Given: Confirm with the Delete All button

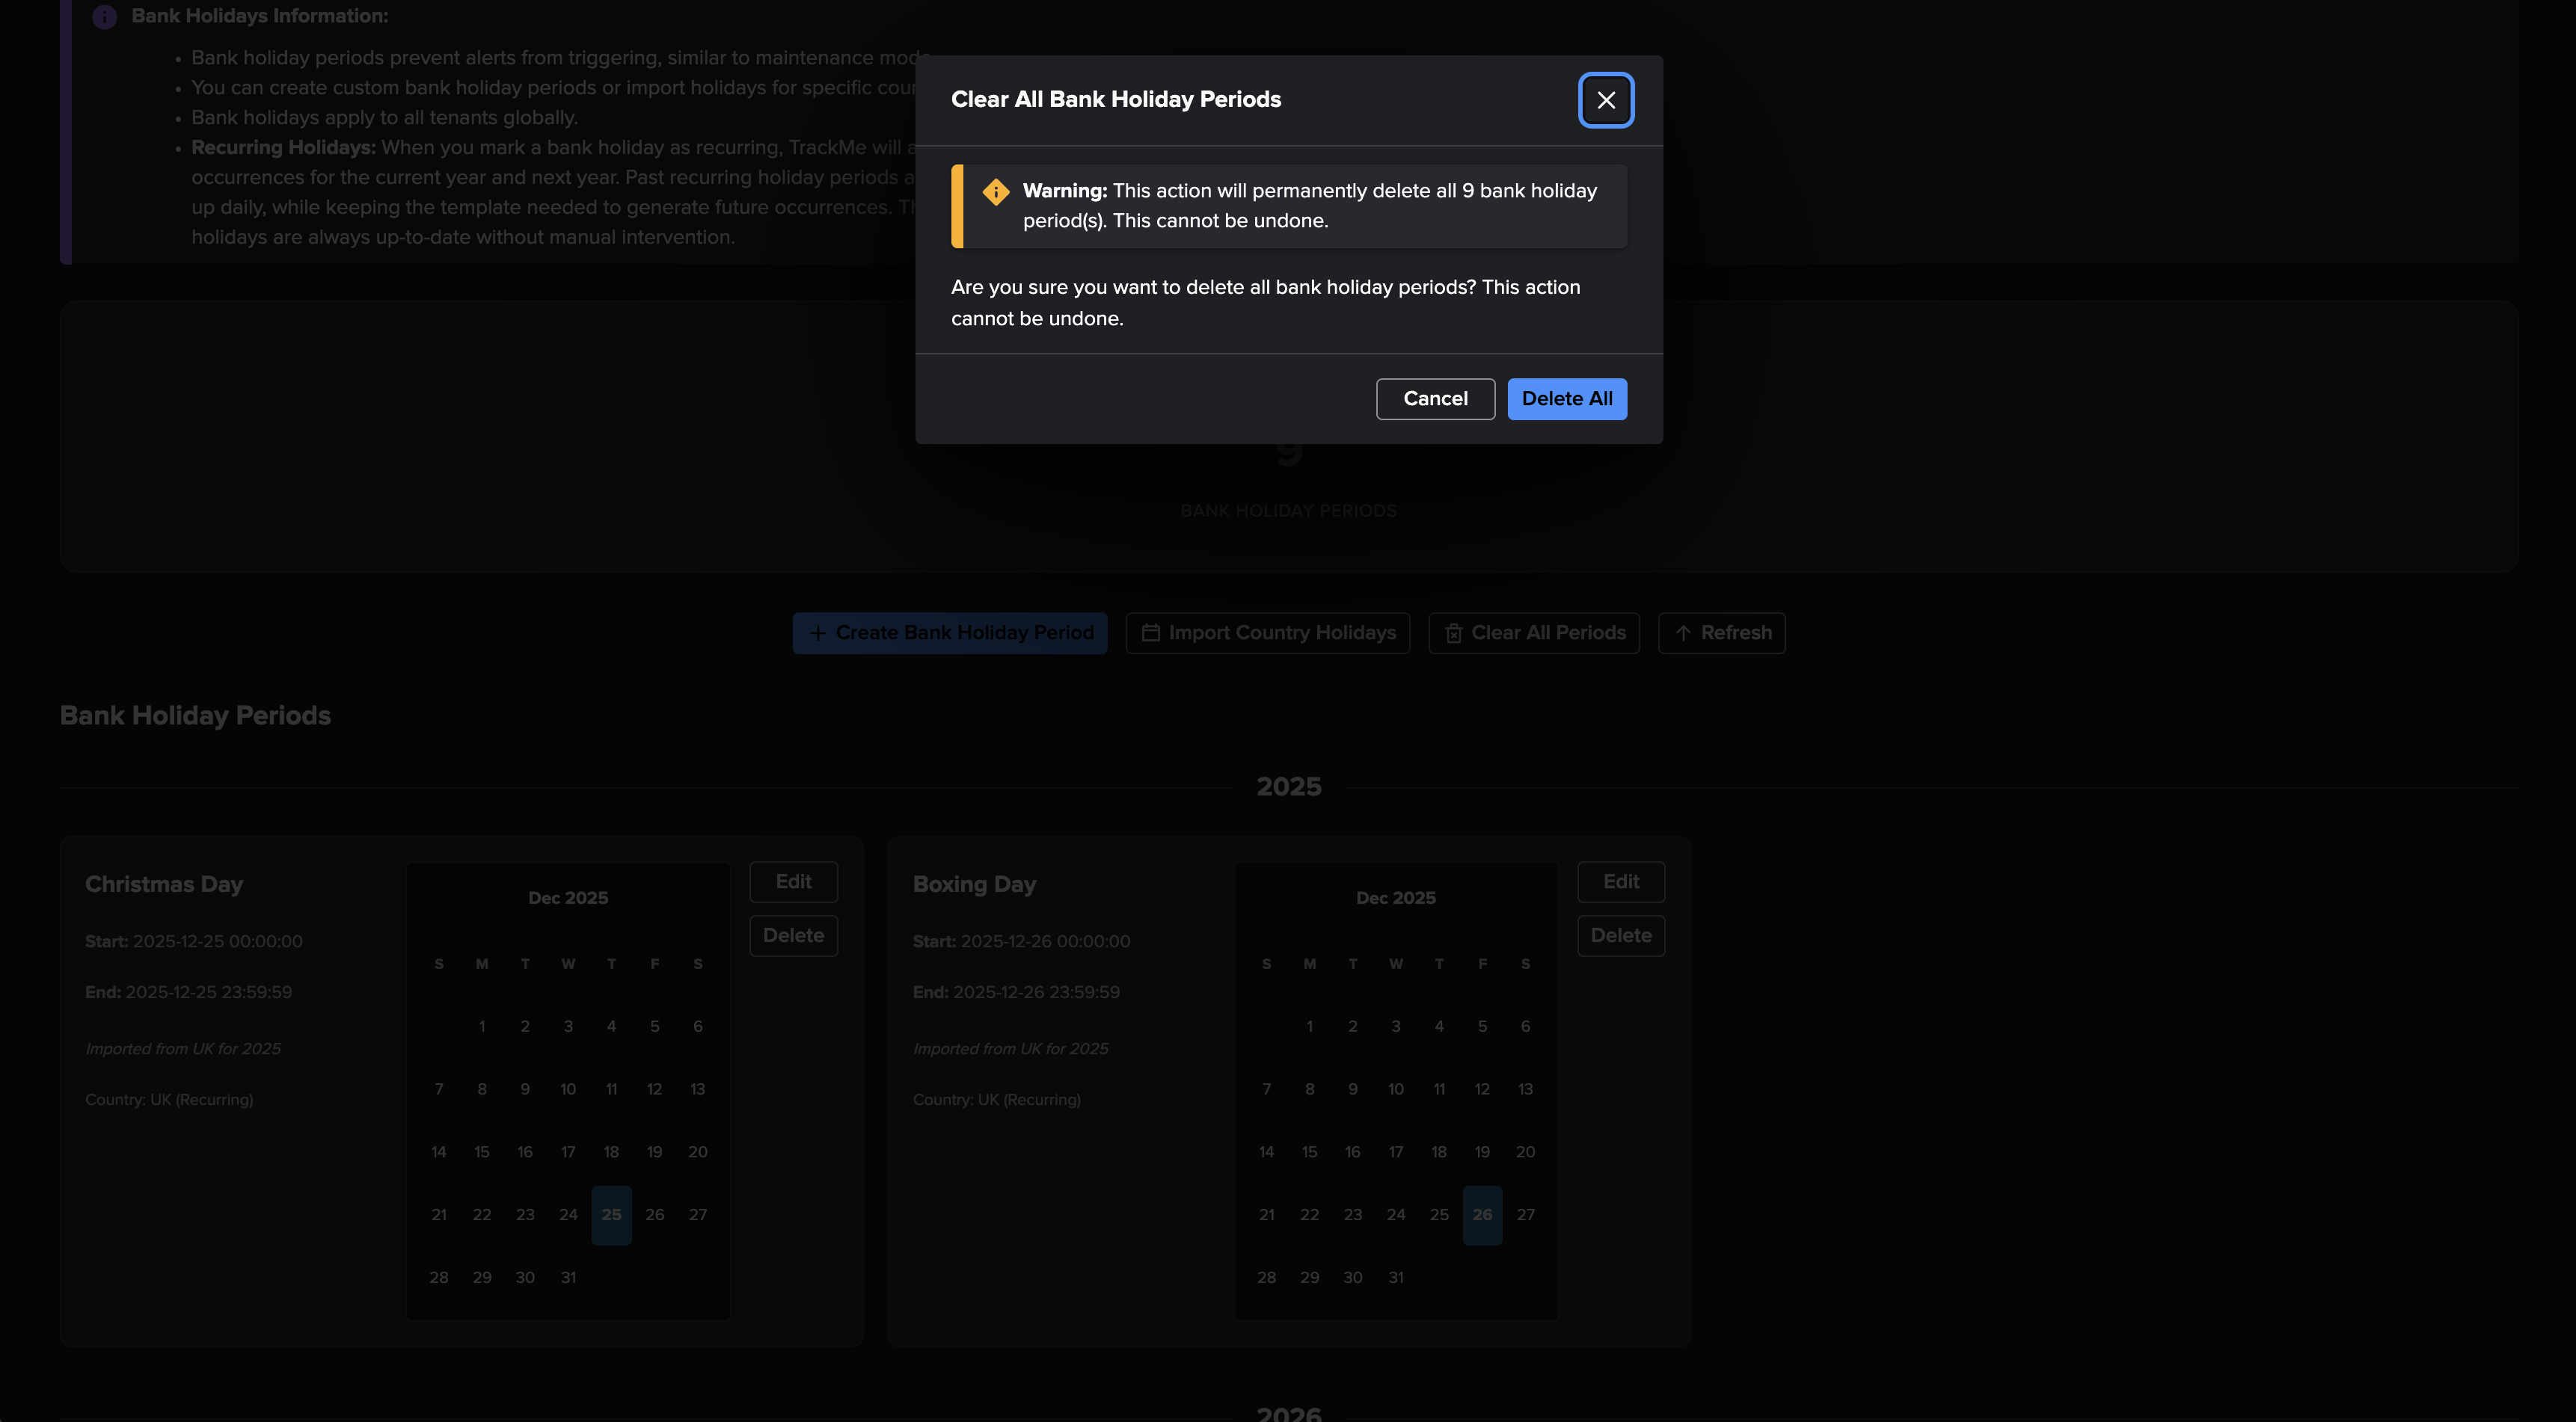Looking at the screenshot, I should tap(1566, 398).
